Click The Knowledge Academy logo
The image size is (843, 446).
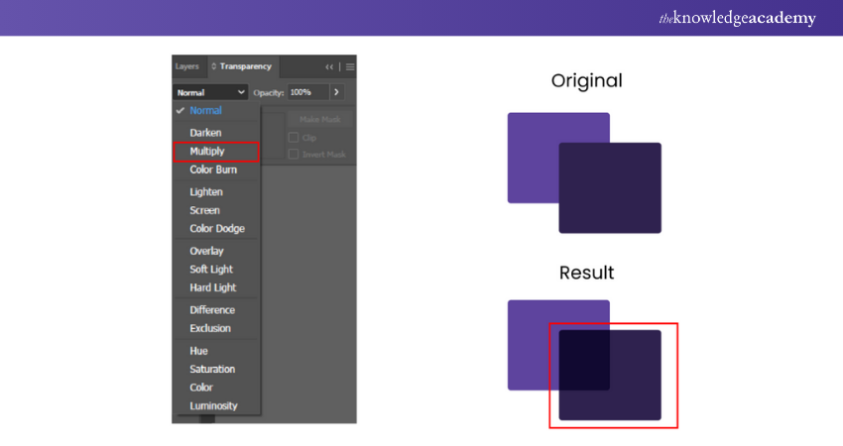tap(736, 18)
